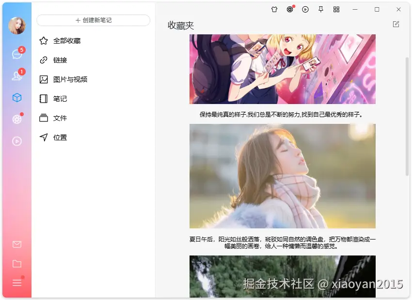Open the girl with scarf photo
Image resolution: width=412 pixels, height=300 pixels.
coord(283,176)
